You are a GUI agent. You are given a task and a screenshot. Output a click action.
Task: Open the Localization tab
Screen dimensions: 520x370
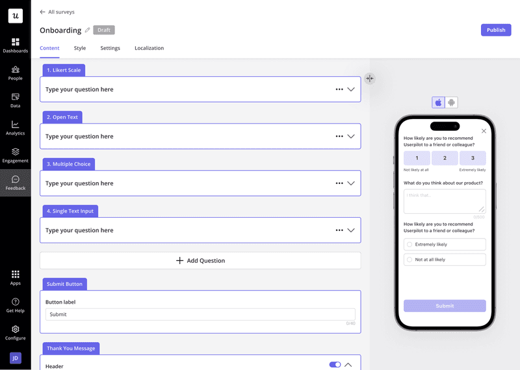pyautogui.click(x=149, y=48)
